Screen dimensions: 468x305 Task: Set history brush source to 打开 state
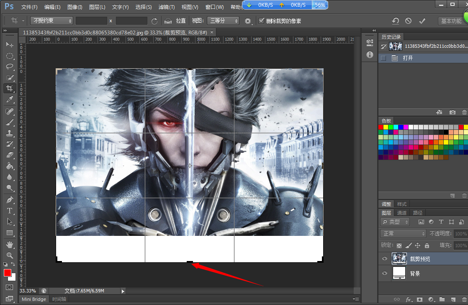coord(383,58)
